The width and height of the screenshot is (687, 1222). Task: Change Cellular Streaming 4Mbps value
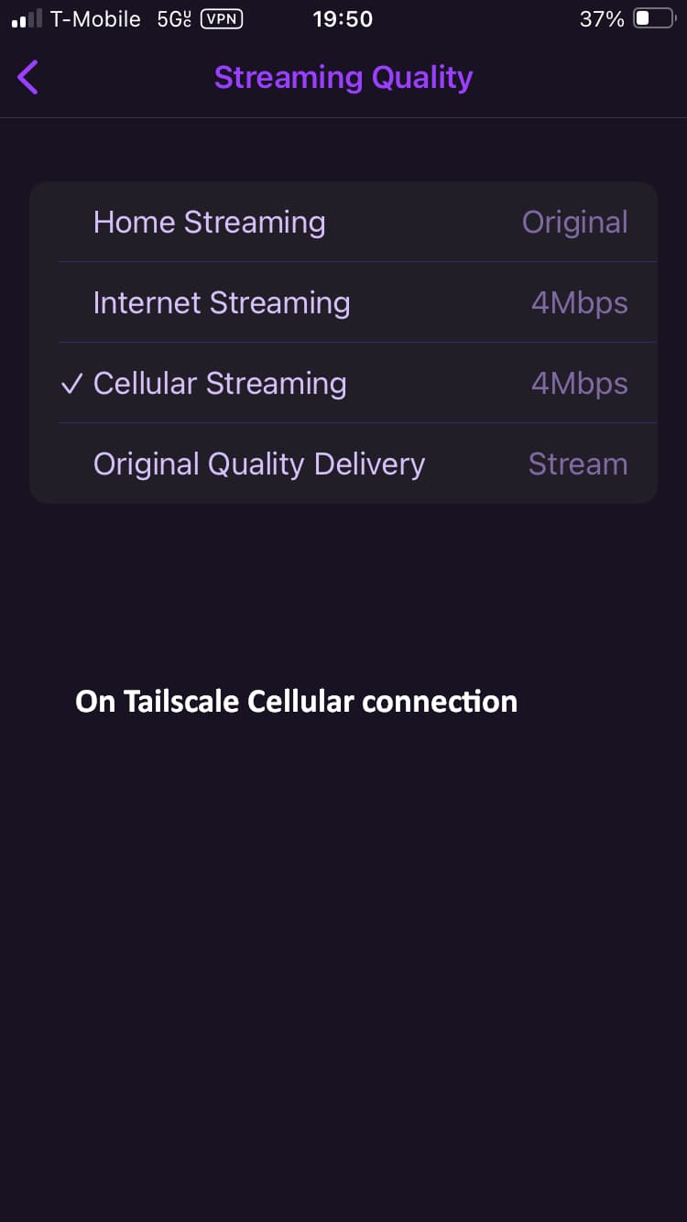tap(579, 384)
